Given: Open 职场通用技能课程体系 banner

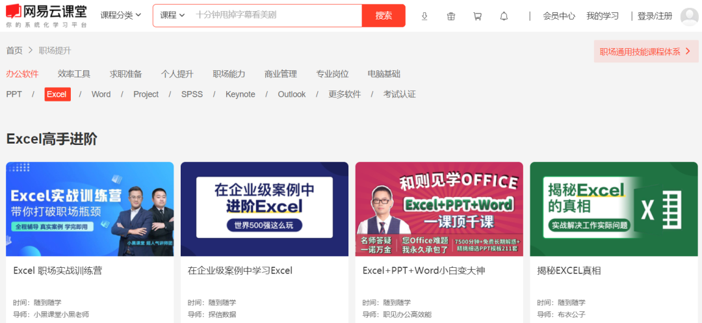Looking at the screenshot, I should 646,51.
